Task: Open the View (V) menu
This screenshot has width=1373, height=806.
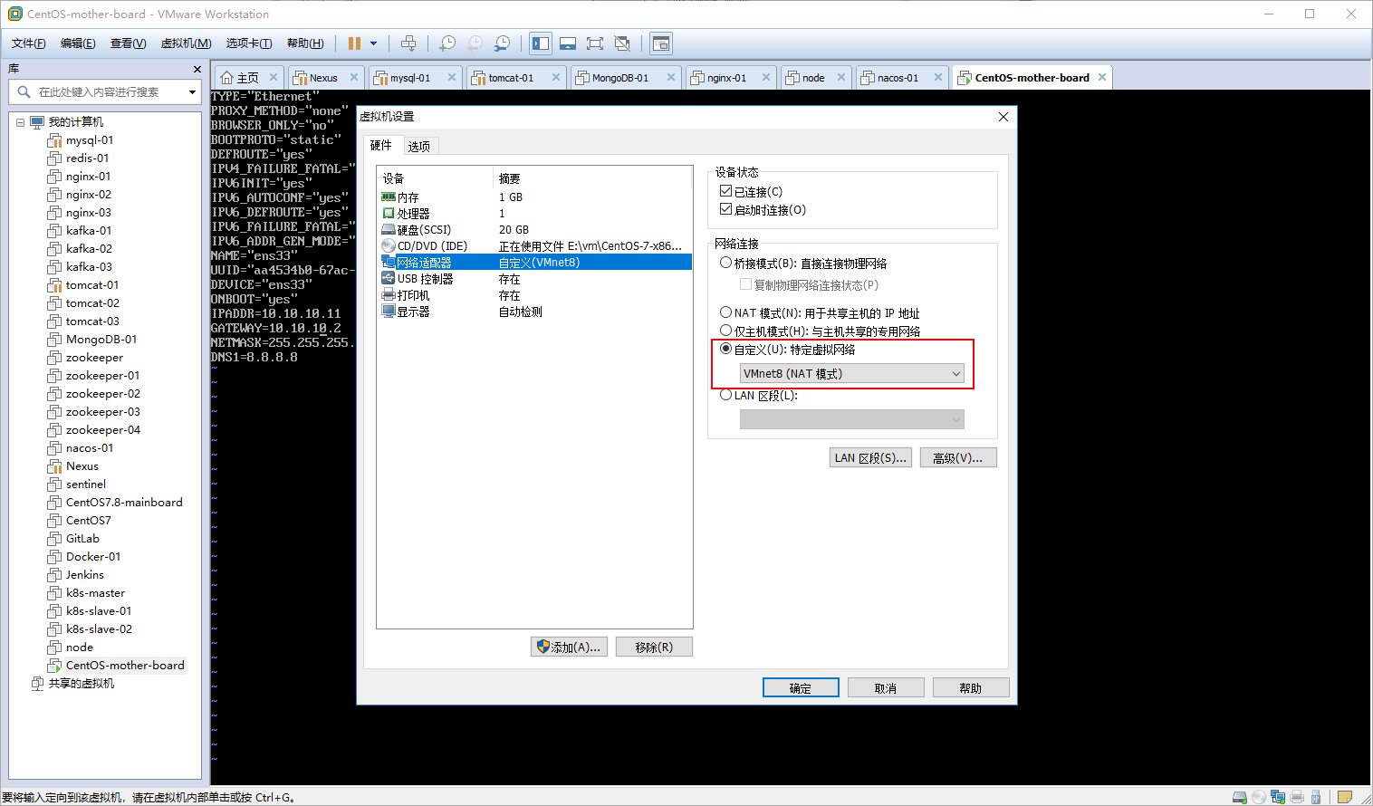Action: click(x=128, y=43)
